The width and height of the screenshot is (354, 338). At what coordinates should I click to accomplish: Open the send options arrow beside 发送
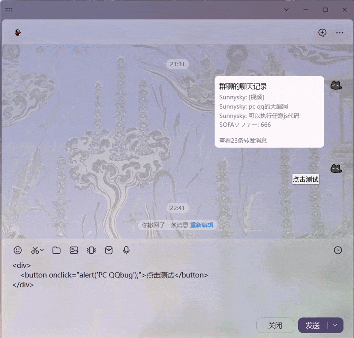tap(335, 325)
